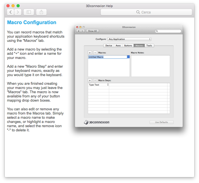Select the Untitled Macro name field
Image resolution: width=199 pixels, height=183 pixels.
pyautogui.click(x=107, y=57)
